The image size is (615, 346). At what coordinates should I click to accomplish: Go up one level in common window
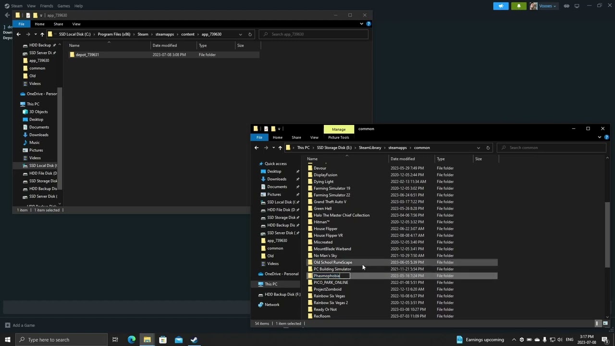point(280,148)
